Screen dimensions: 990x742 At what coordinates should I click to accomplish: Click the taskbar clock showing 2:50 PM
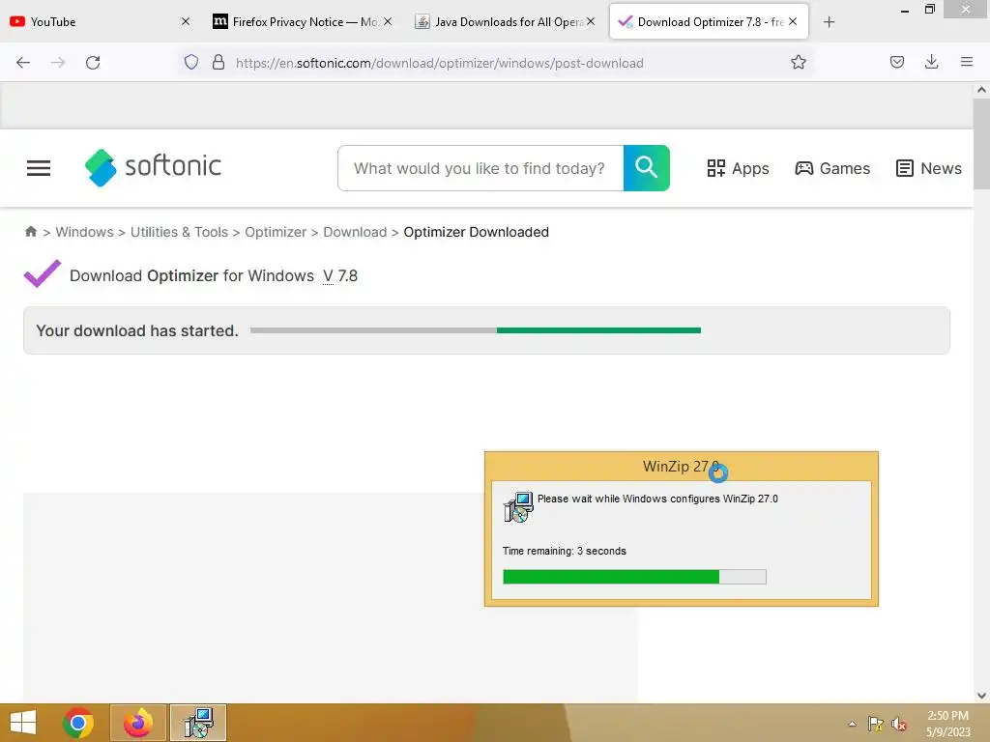coord(947,724)
